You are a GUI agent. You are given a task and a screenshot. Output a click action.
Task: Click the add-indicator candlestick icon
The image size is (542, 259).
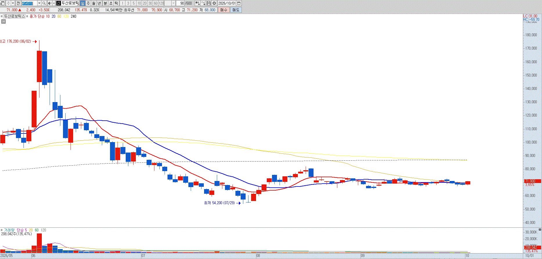point(198,3)
